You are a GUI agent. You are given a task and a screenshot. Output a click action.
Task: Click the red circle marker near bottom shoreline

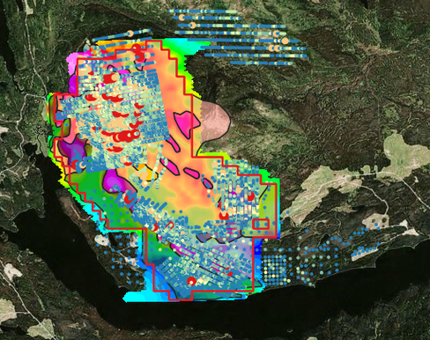(191, 281)
